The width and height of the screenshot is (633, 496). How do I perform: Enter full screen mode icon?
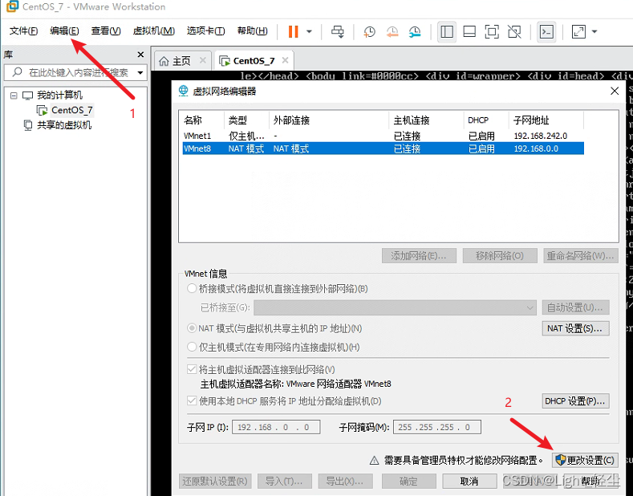tap(492, 31)
